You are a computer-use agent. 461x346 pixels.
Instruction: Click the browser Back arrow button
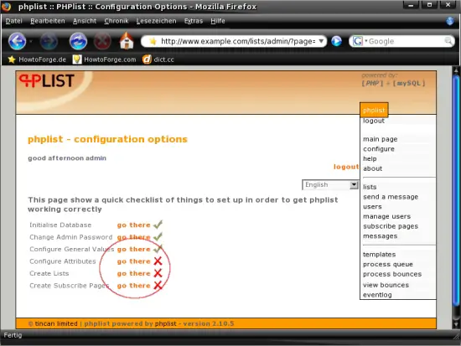[x=17, y=41]
